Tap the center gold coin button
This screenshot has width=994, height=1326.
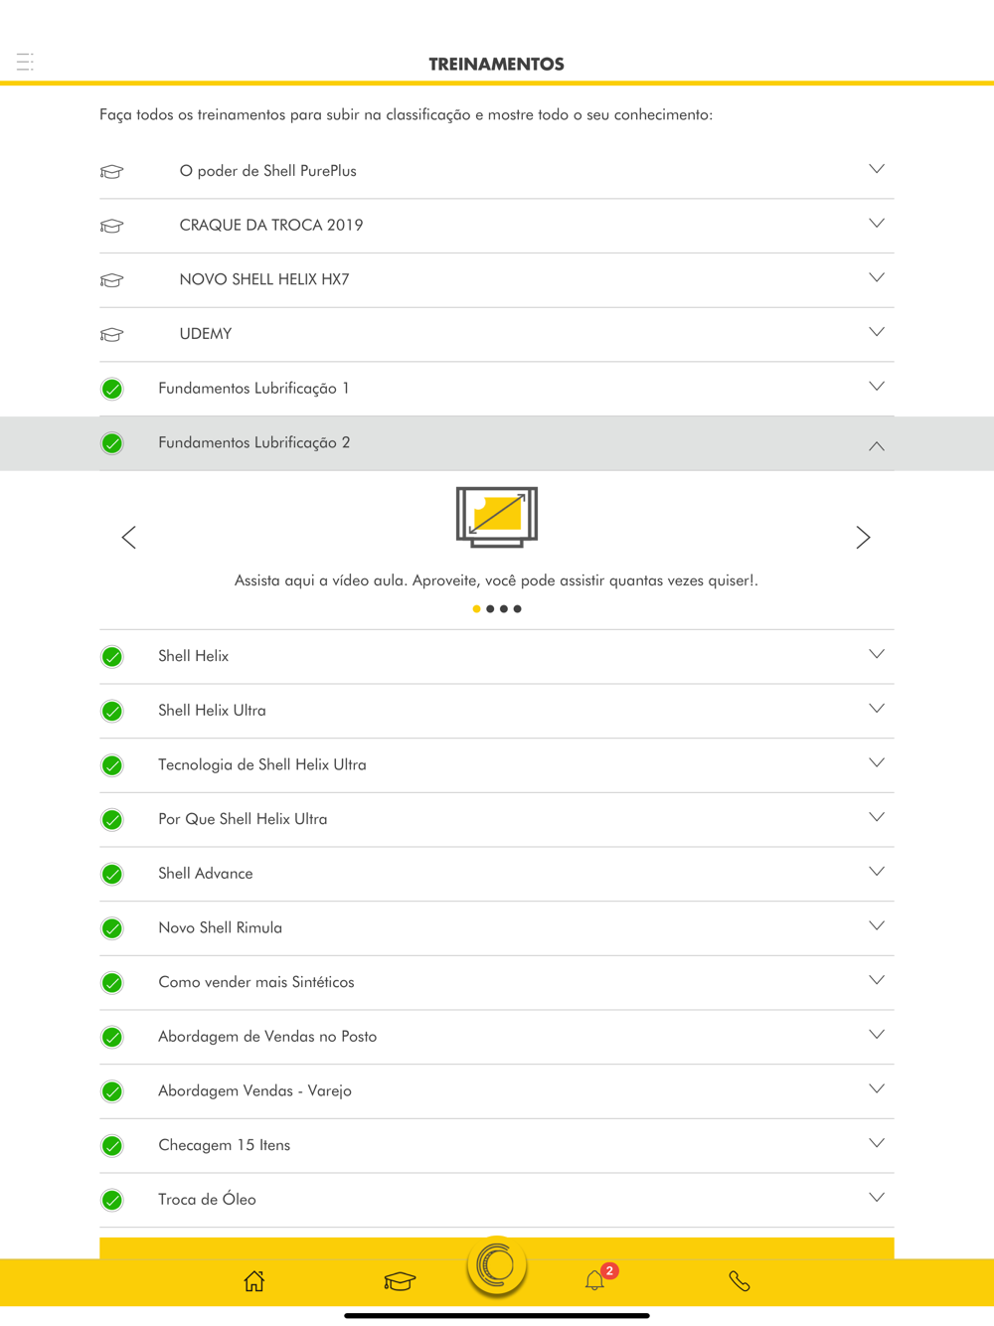[x=497, y=1265]
